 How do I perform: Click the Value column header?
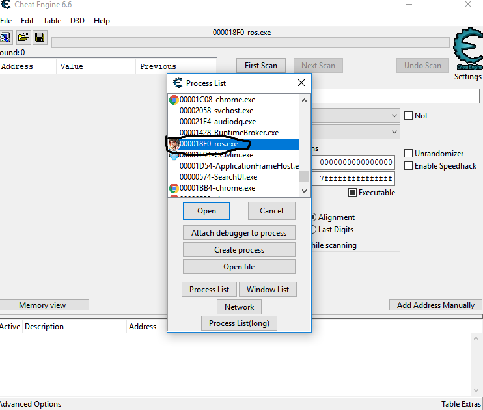(x=96, y=66)
